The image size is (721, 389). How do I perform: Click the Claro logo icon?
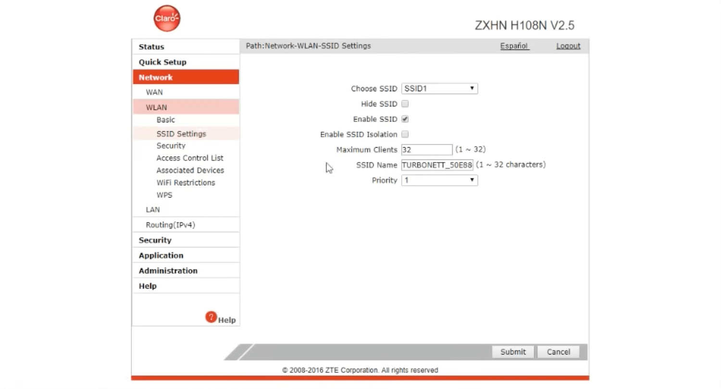tap(167, 19)
